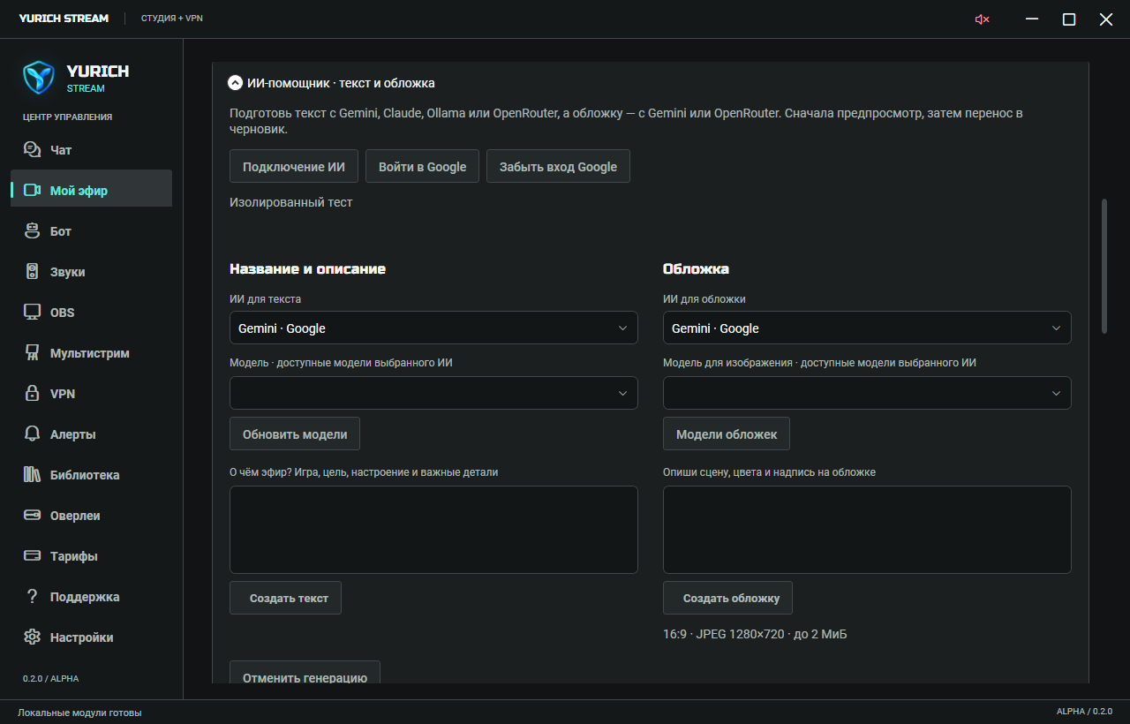
Task: Click Забыть вход Google button
Action: 558,167
